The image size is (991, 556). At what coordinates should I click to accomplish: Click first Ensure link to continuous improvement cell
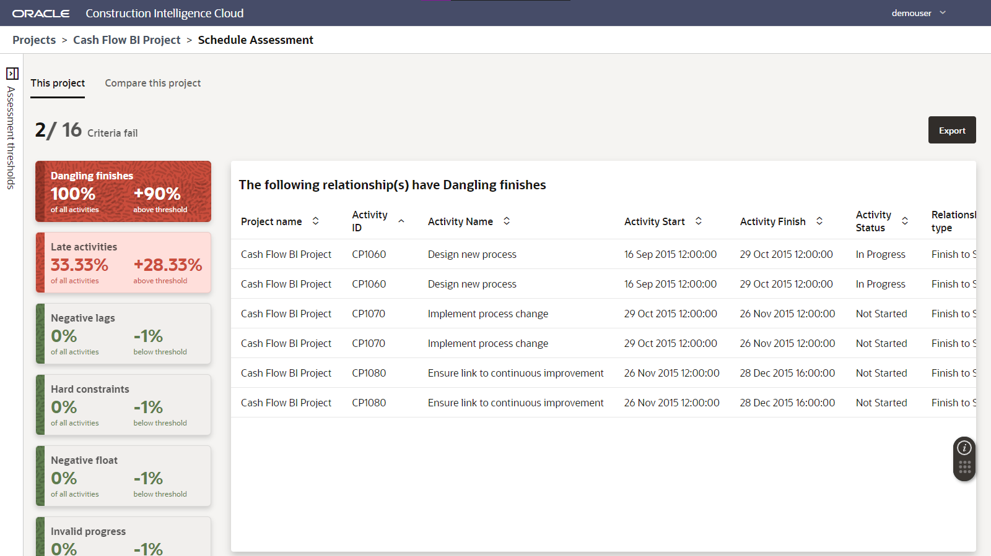click(x=515, y=373)
